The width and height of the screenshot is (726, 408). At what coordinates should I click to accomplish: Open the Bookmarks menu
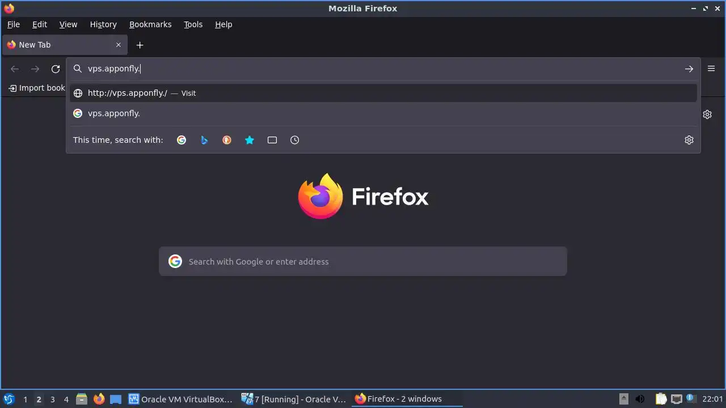150,24
